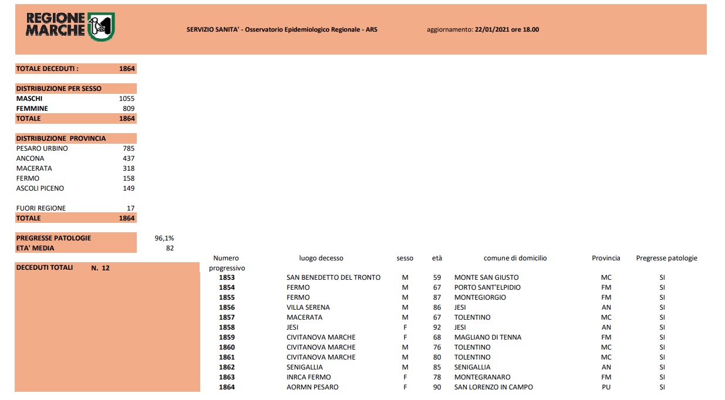
Task: Click the MASCHI count 1055
Action: pos(127,99)
